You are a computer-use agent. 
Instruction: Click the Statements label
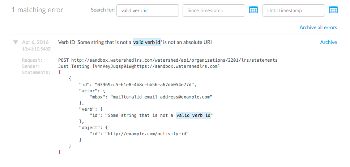(36, 72)
